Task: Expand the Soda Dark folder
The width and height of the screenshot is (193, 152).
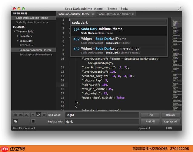Action: pyautogui.click(x=18, y=36)
